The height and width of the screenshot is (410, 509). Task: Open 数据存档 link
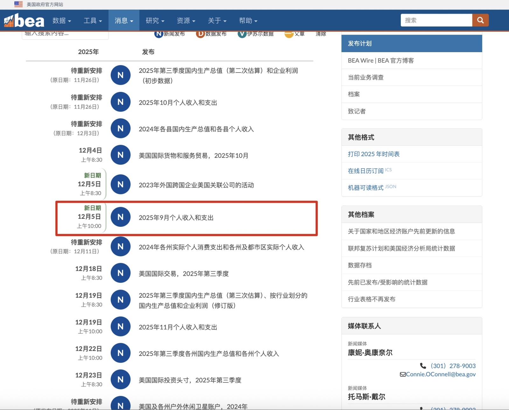(360, 265)
